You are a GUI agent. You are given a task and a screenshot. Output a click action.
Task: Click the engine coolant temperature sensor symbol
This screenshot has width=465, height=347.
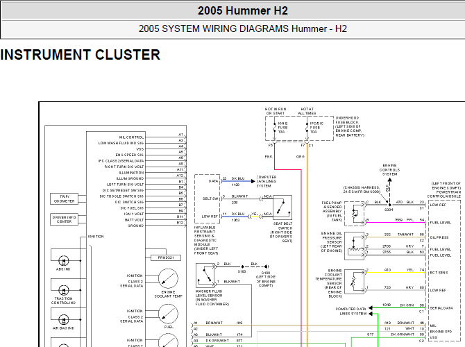[x=355, y=282]
